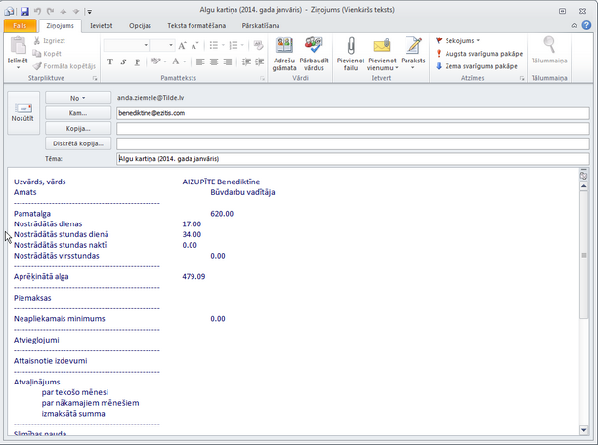Click in the Kam field with benediktine@ezitis.com
This screenshot has height=445, width=598.
click(353, 113)
